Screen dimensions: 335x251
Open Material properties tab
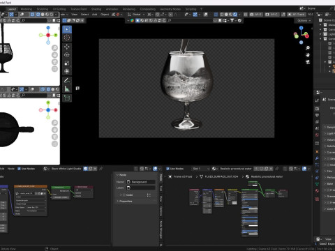point(317,191)
